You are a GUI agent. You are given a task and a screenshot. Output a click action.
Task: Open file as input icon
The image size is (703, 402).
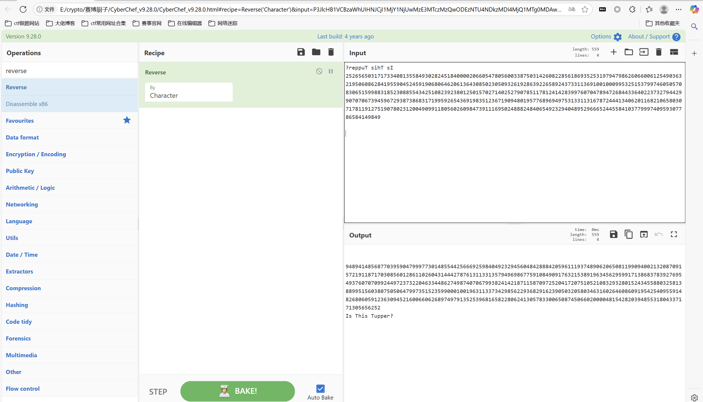(644, 52)
